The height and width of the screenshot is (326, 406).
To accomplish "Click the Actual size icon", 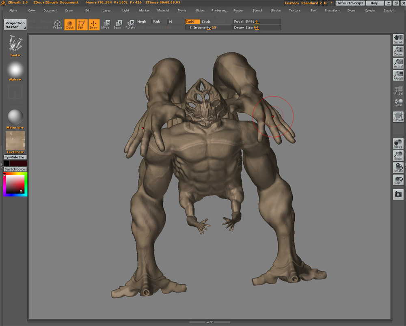I will point(398,63).
